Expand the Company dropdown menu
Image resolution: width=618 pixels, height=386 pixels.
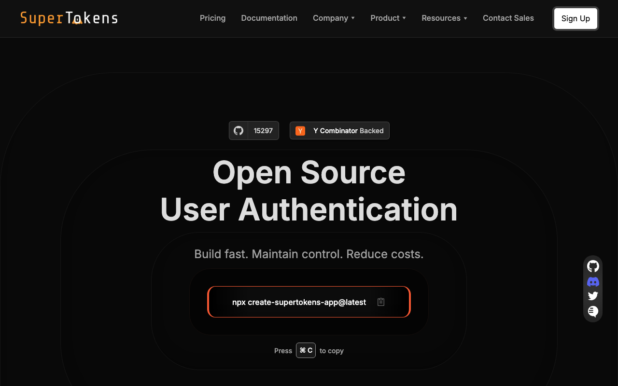[x=334, y=18]
